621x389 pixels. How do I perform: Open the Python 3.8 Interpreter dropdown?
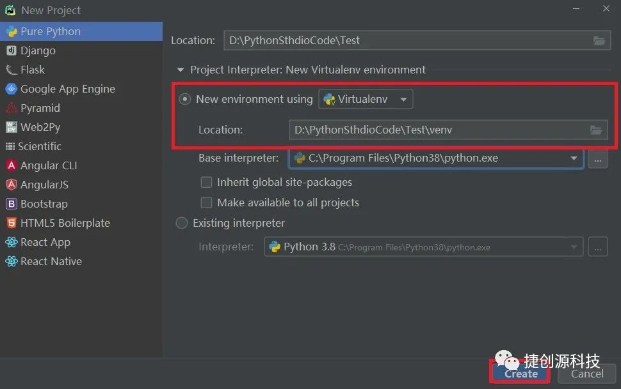tap(423, 247)
